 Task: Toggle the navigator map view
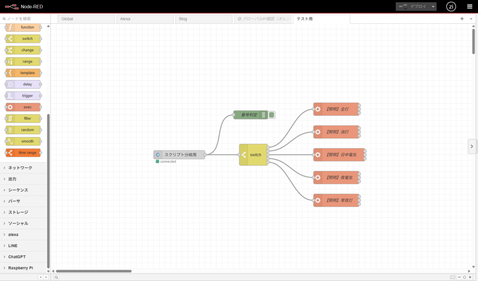pyautogui.click(x=452, y=277)
